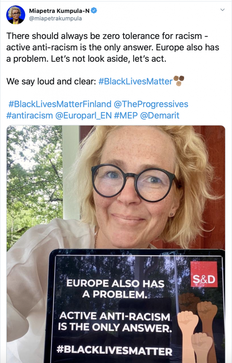Open the Miapetra Kumpula-N display name
This screenshot has width=232, height=363.
point(59,11)
